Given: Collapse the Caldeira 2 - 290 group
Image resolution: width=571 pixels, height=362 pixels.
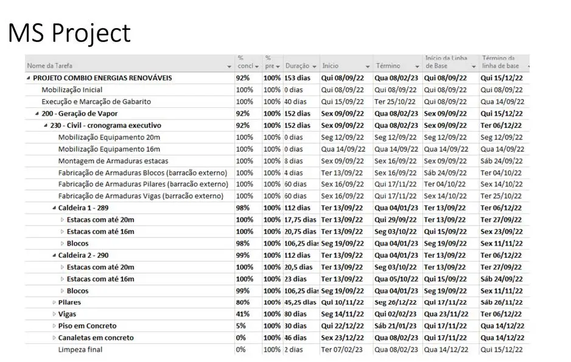Looking at the screenshot, I should coord(54,255).
